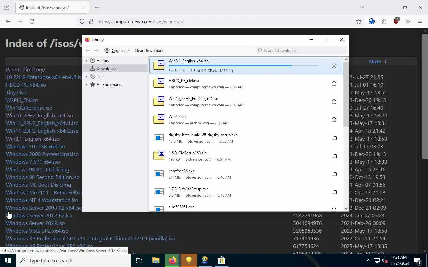Image resolution: width=428 pixels, height=267 pixels.
Task: Select Downloads in the Library sidebar
Action: 106,69
